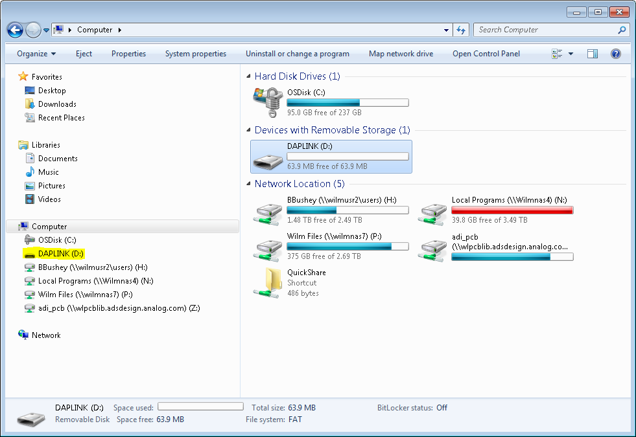
Task: Show the preview pane icon
Action: (x=592, y=53)
